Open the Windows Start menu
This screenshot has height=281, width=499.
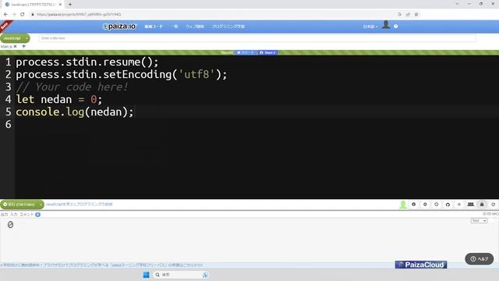click(x=146, y=275)
